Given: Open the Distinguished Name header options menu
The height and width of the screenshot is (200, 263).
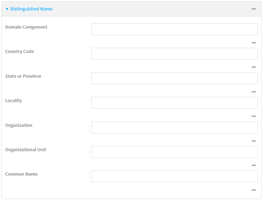Looking at the screenshot, I should [x=254, y=9].
